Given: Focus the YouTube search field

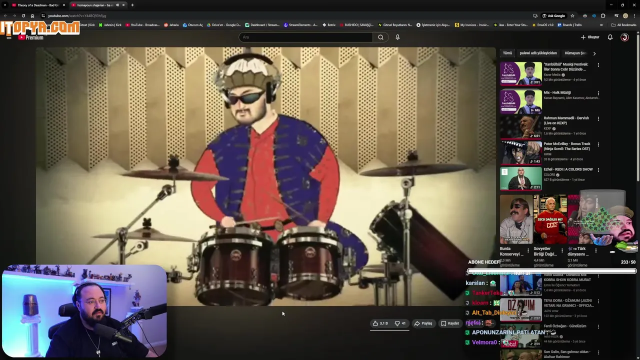Looking at the screenshot, I should pos(305,37).
